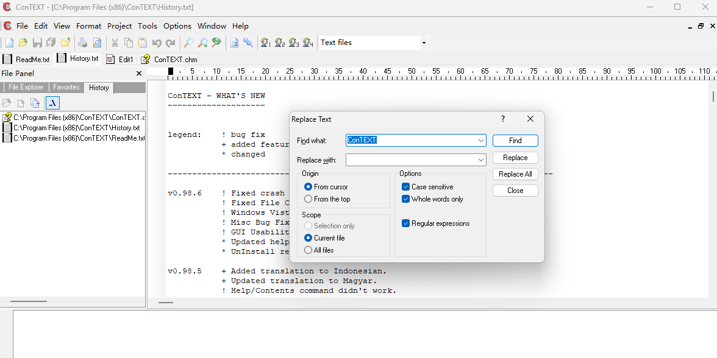Click the Replace toolbar icon
717x358 pixels.
(x=216, y=43)
